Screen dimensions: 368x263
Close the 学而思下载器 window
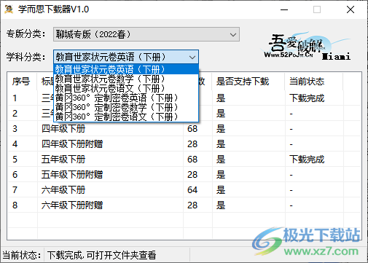pyautogui.click(x=351, y=9)
